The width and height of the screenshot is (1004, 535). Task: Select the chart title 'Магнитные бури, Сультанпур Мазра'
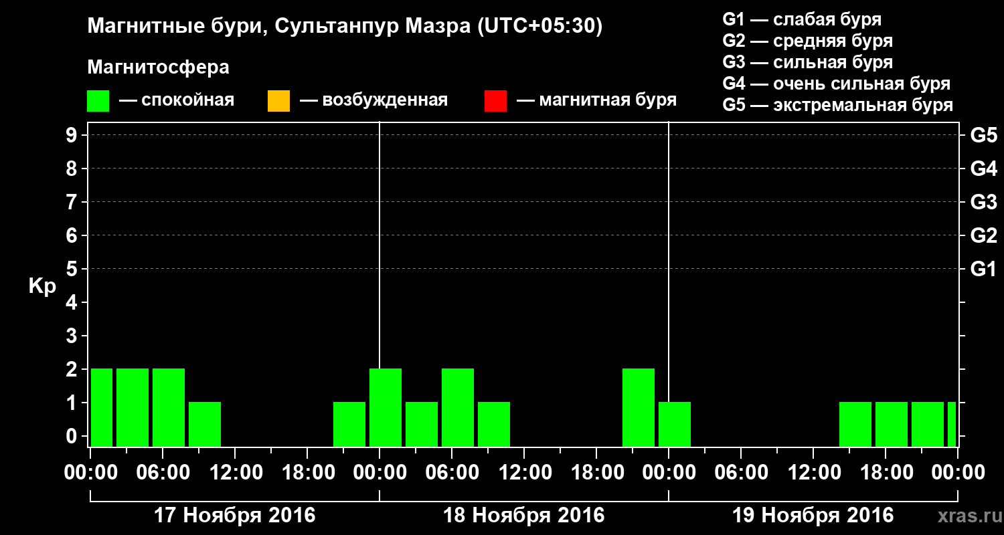click(x=278, y=27)
